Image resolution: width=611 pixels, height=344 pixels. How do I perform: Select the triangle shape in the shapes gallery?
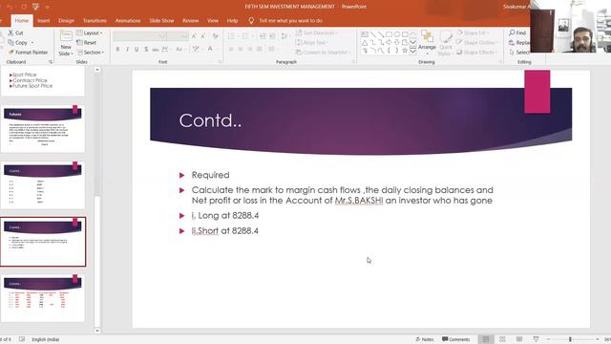click(365, 42)
